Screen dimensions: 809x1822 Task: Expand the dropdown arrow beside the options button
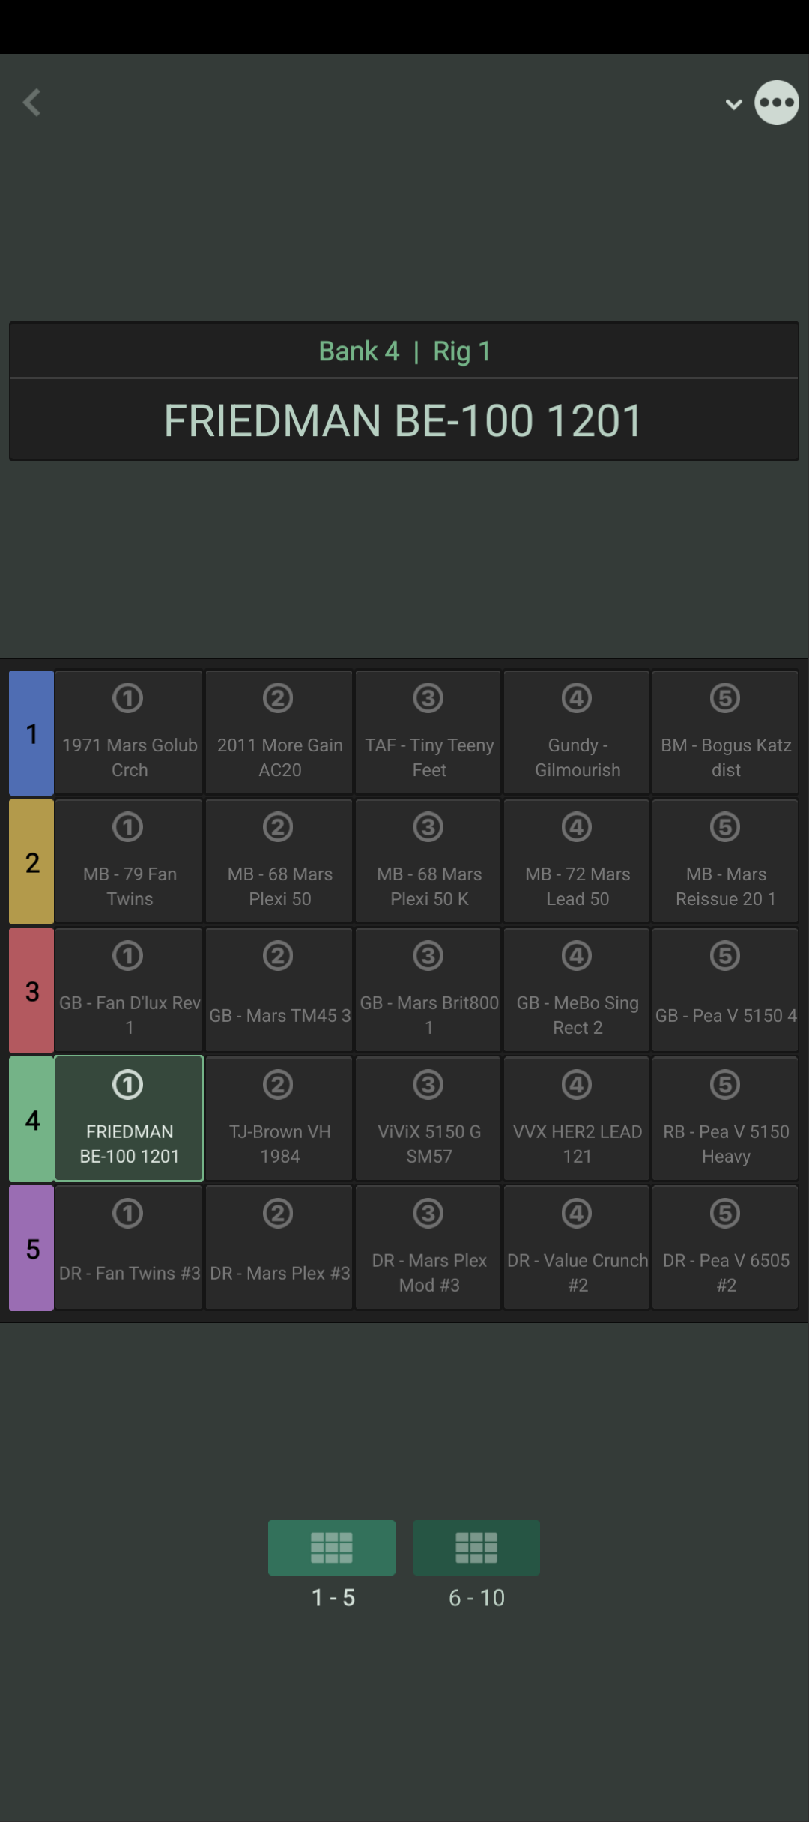click(x=733, y=104)
